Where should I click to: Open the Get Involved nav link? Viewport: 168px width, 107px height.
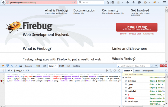tap(140, 10)
